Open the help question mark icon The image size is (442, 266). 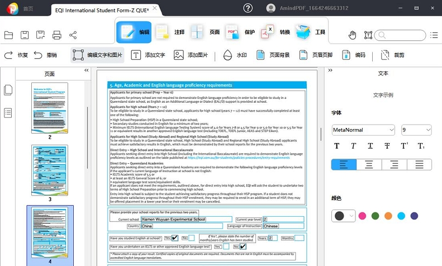[x=248, y=8]
